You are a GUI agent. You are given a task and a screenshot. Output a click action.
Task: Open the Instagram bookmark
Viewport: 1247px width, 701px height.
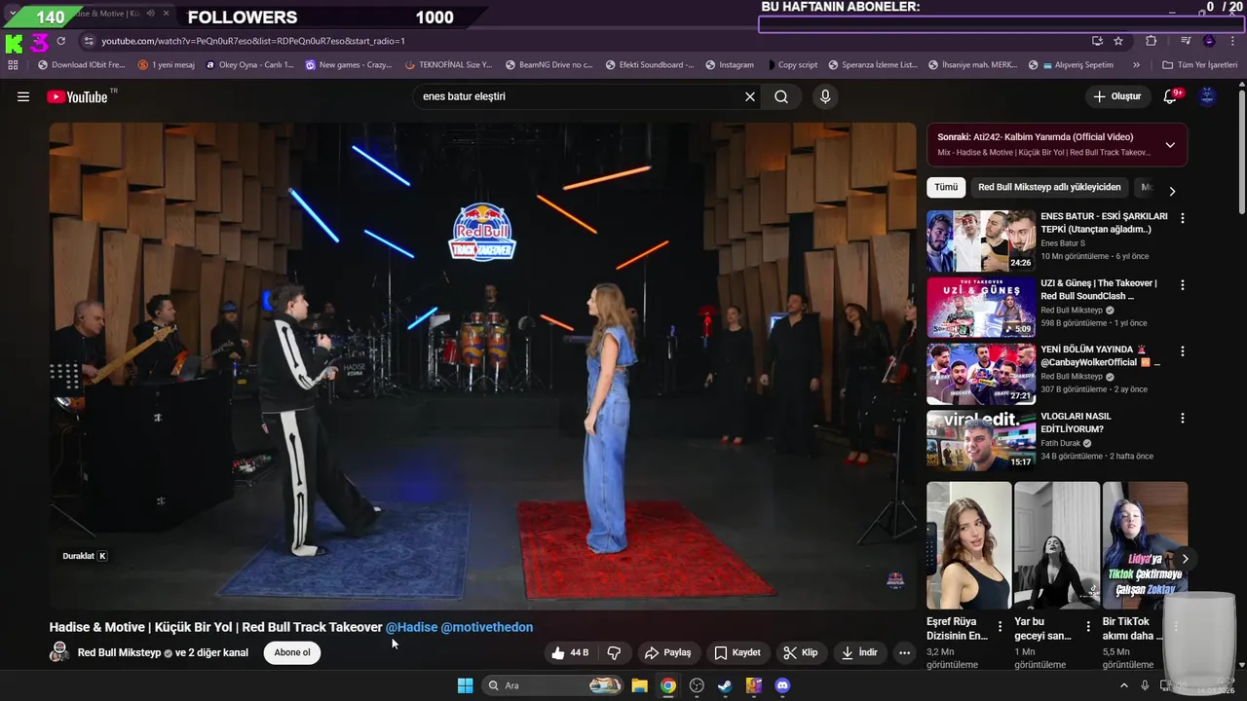pos(729,65)
